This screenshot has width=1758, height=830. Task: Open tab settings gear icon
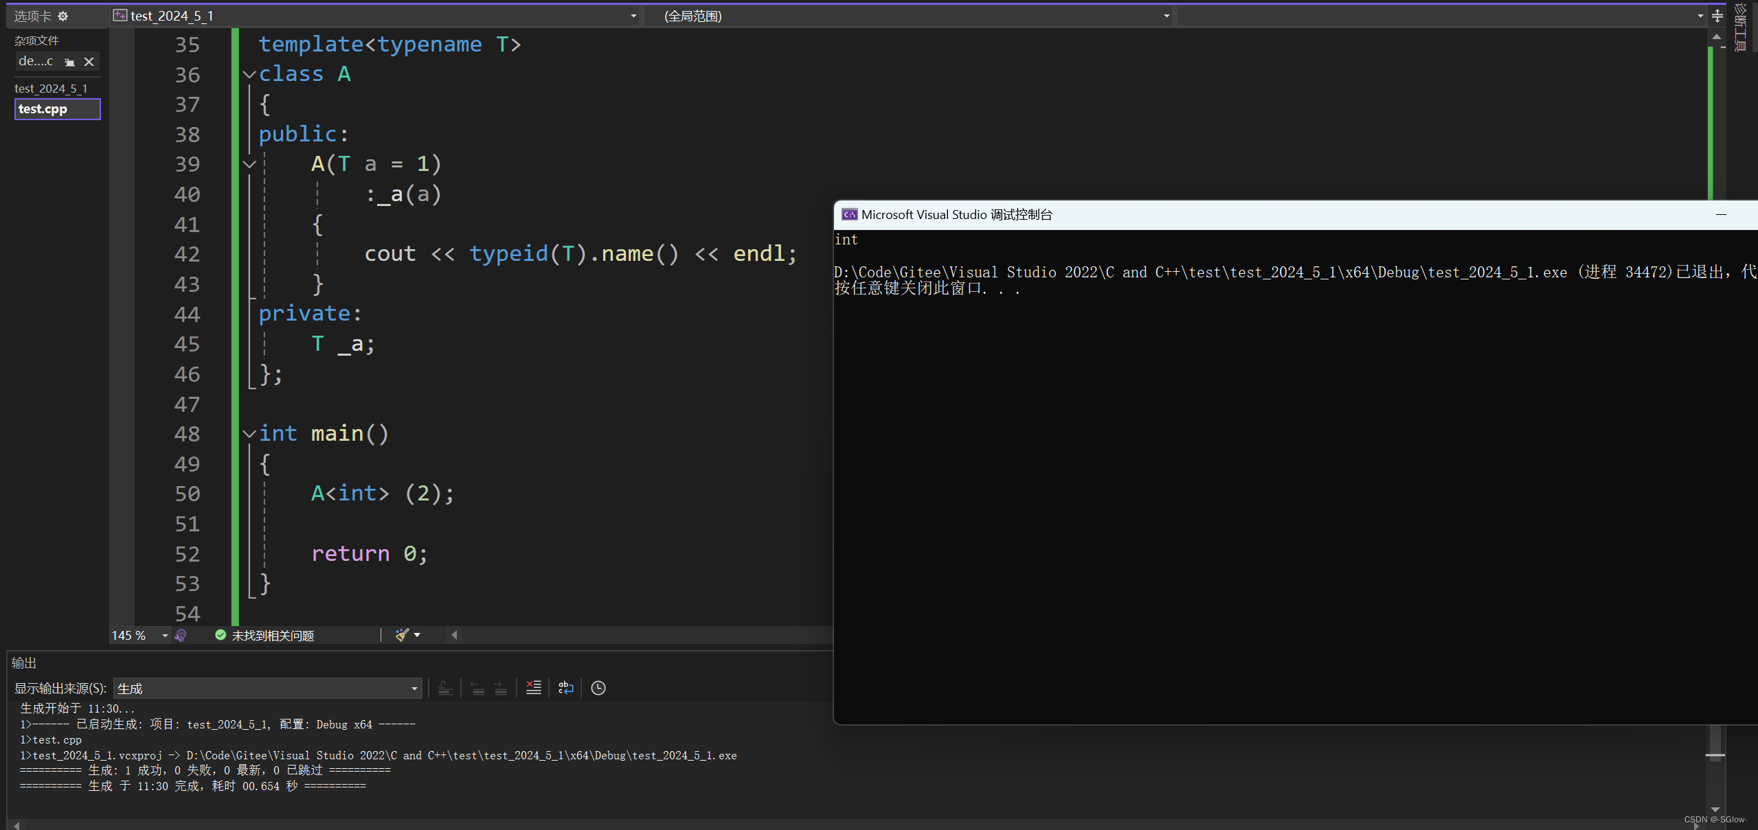coord(63,16)
